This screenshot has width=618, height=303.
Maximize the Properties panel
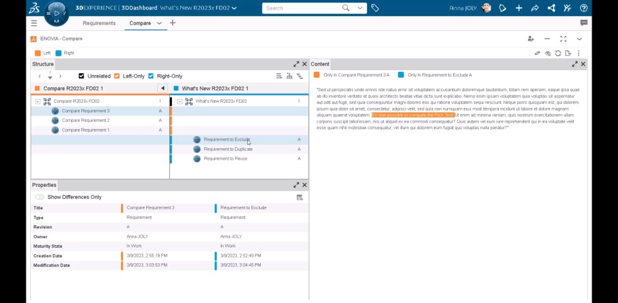click(x=296, y=185)
